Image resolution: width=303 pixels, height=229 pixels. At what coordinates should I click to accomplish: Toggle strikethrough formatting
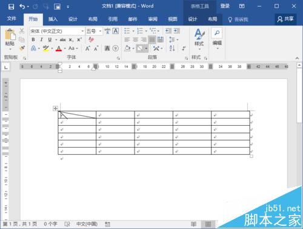pyautogui.click(x=63, y=39)
